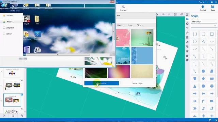Screen dimensions: 218x122
Task: Open the video sidebar icon
Action: pyautogui.click(x=187, y=37)
